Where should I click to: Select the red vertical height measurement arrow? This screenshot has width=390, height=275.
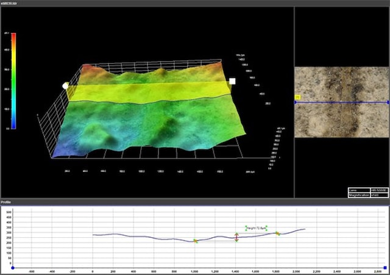click(237, 237)
